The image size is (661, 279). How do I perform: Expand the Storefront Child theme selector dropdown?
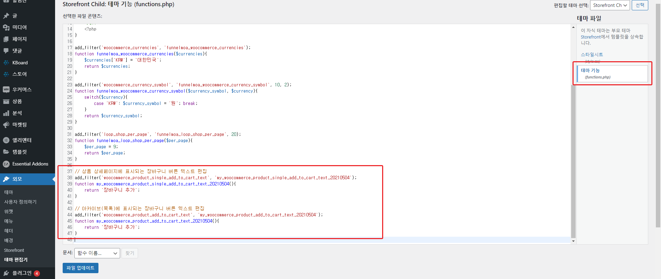coord(610,5)
